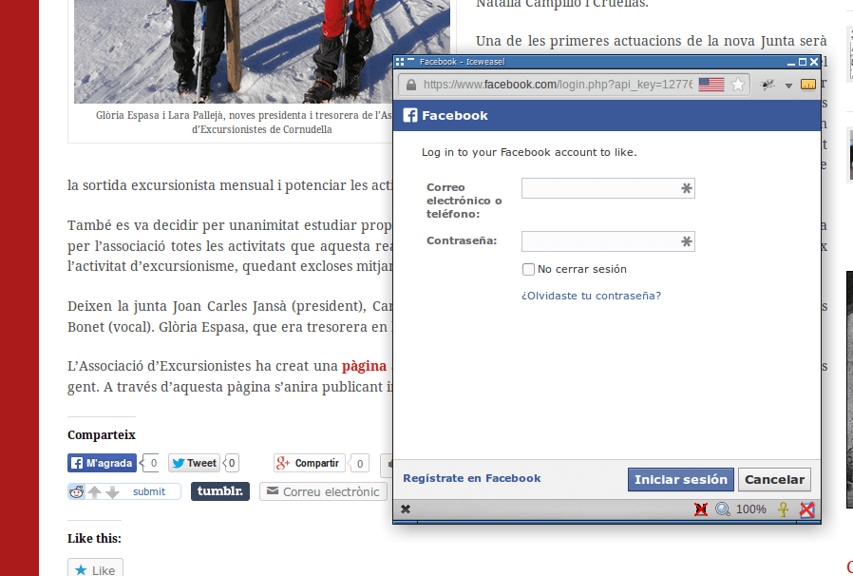Image resolution: width=853 pixels, height=576 pixels.
Task: Click the Like this: heading
Action: pos(94,538)
